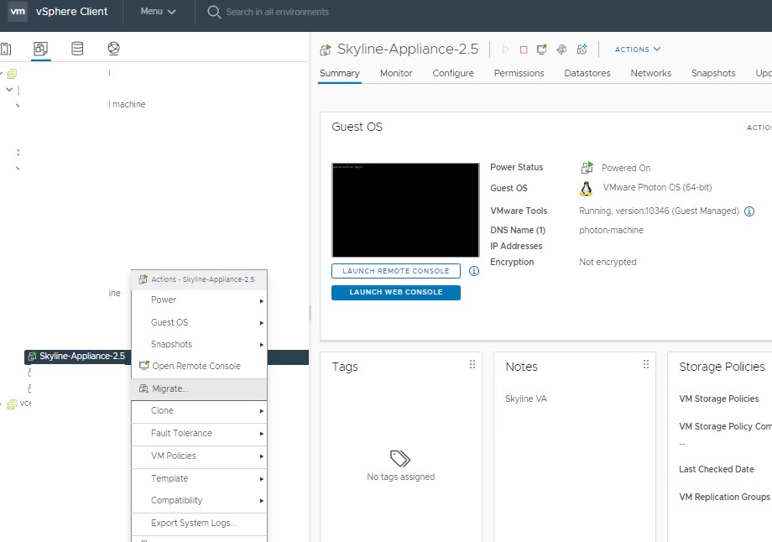Click the Launch Console monitor icon in toolbar

(x=542, y=50)
